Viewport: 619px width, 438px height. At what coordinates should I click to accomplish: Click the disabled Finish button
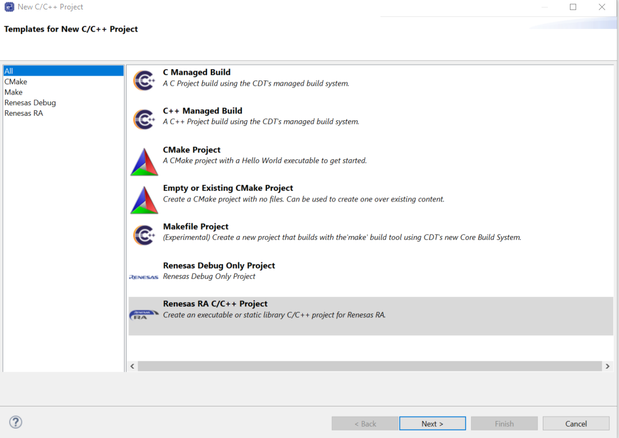(504, 424)
